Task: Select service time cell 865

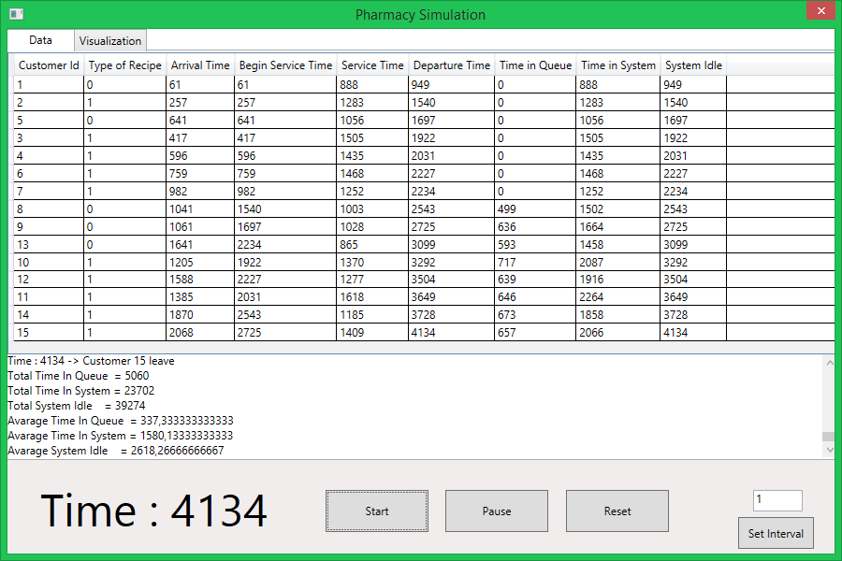Action: 372,244
